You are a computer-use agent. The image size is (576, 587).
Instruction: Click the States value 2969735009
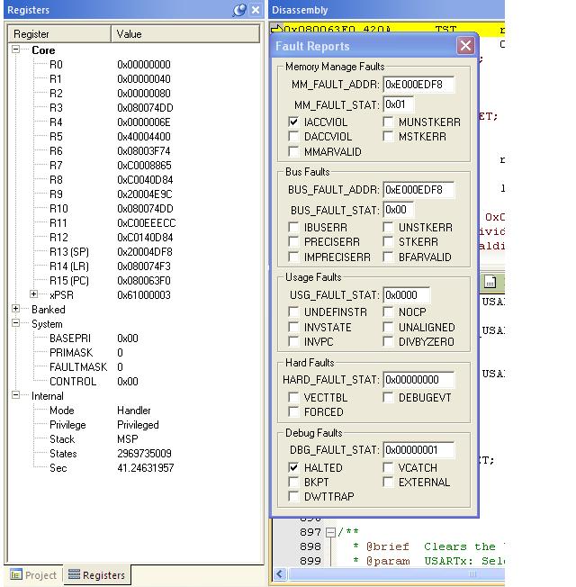point(144,454)
